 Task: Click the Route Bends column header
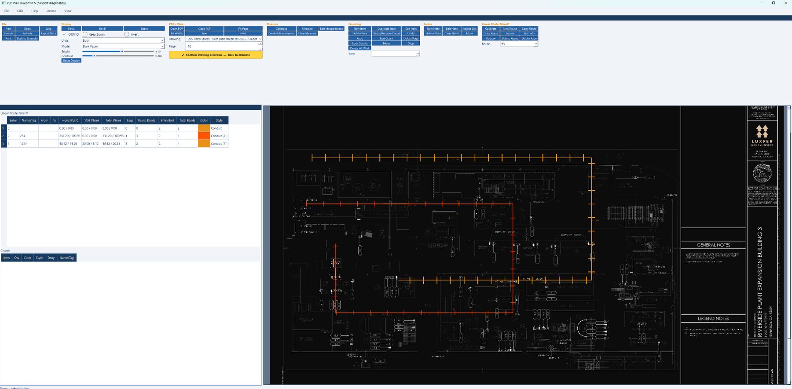click(147, 120)
